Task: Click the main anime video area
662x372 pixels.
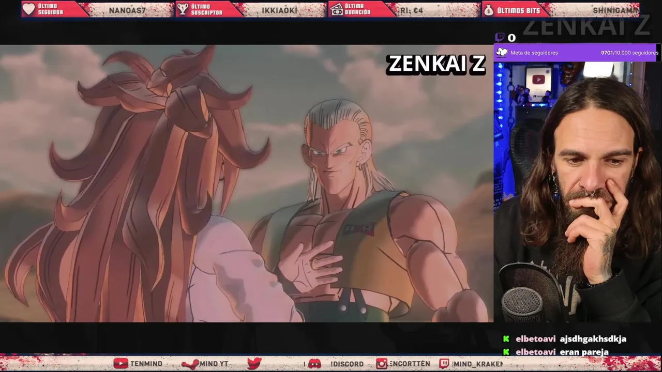Action: point(246,183)
